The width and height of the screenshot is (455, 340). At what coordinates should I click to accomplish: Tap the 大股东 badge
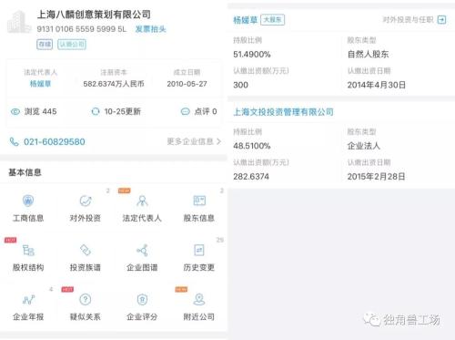coord(272,20)
